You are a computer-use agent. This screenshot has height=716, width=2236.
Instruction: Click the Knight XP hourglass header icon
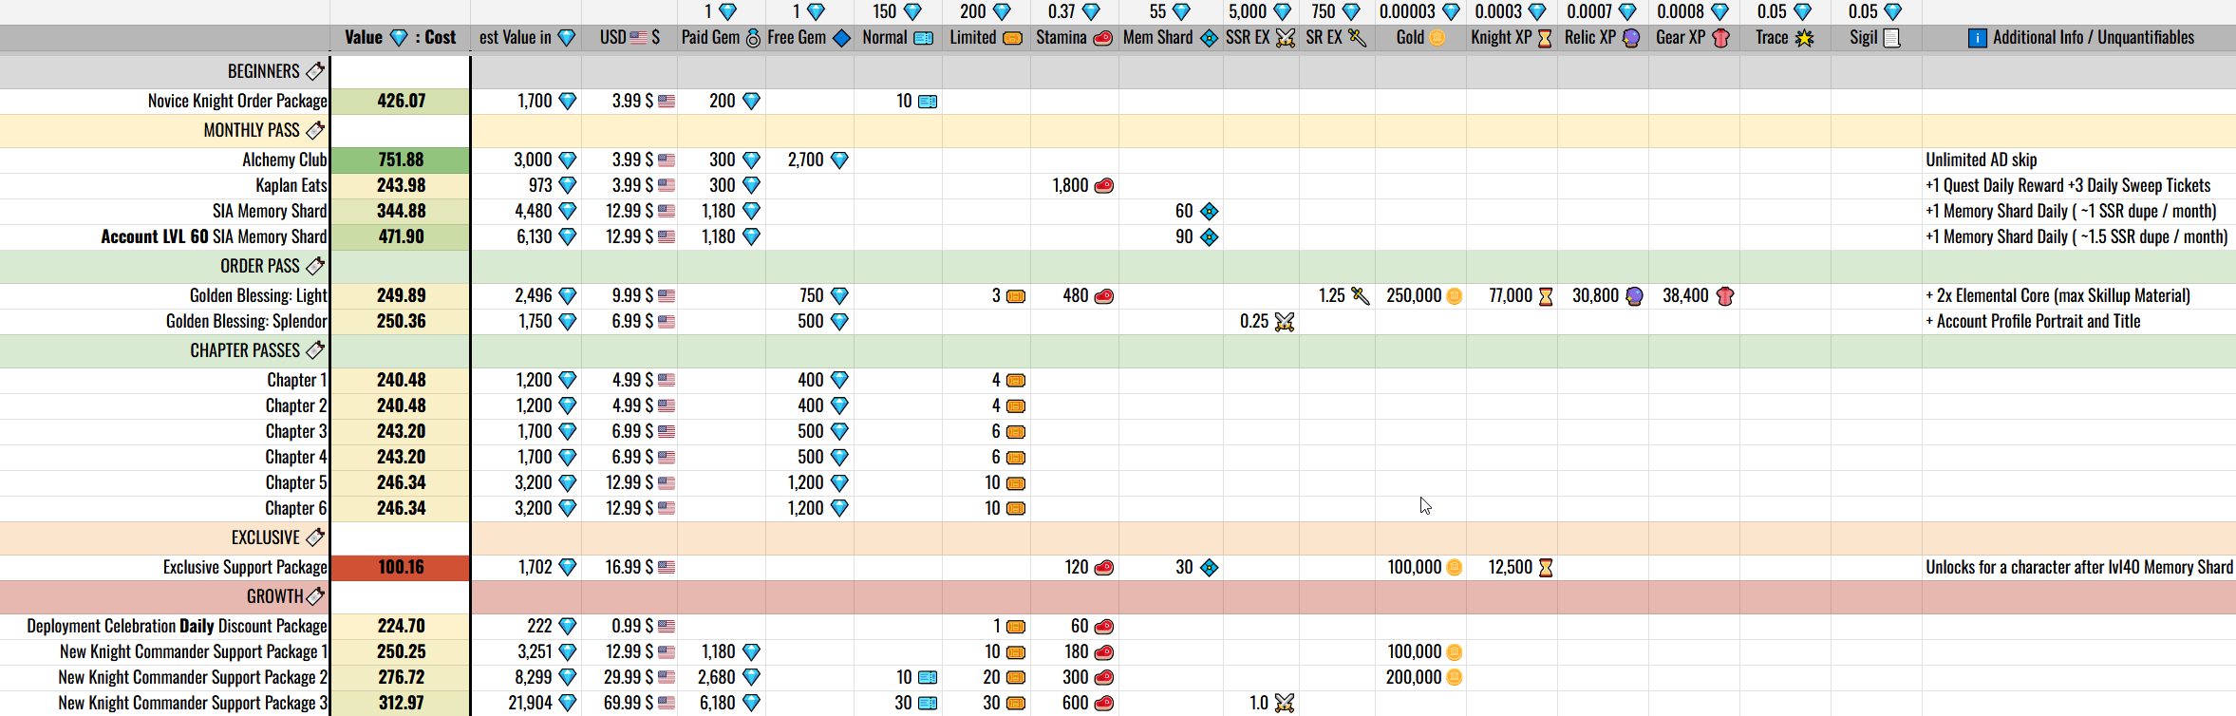[x=1544, y=38]
